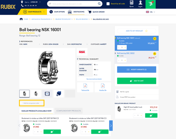This screenshot has width=176, height=139.
Task: Click wishlist star icon
Action: click(x=147, y=31)
